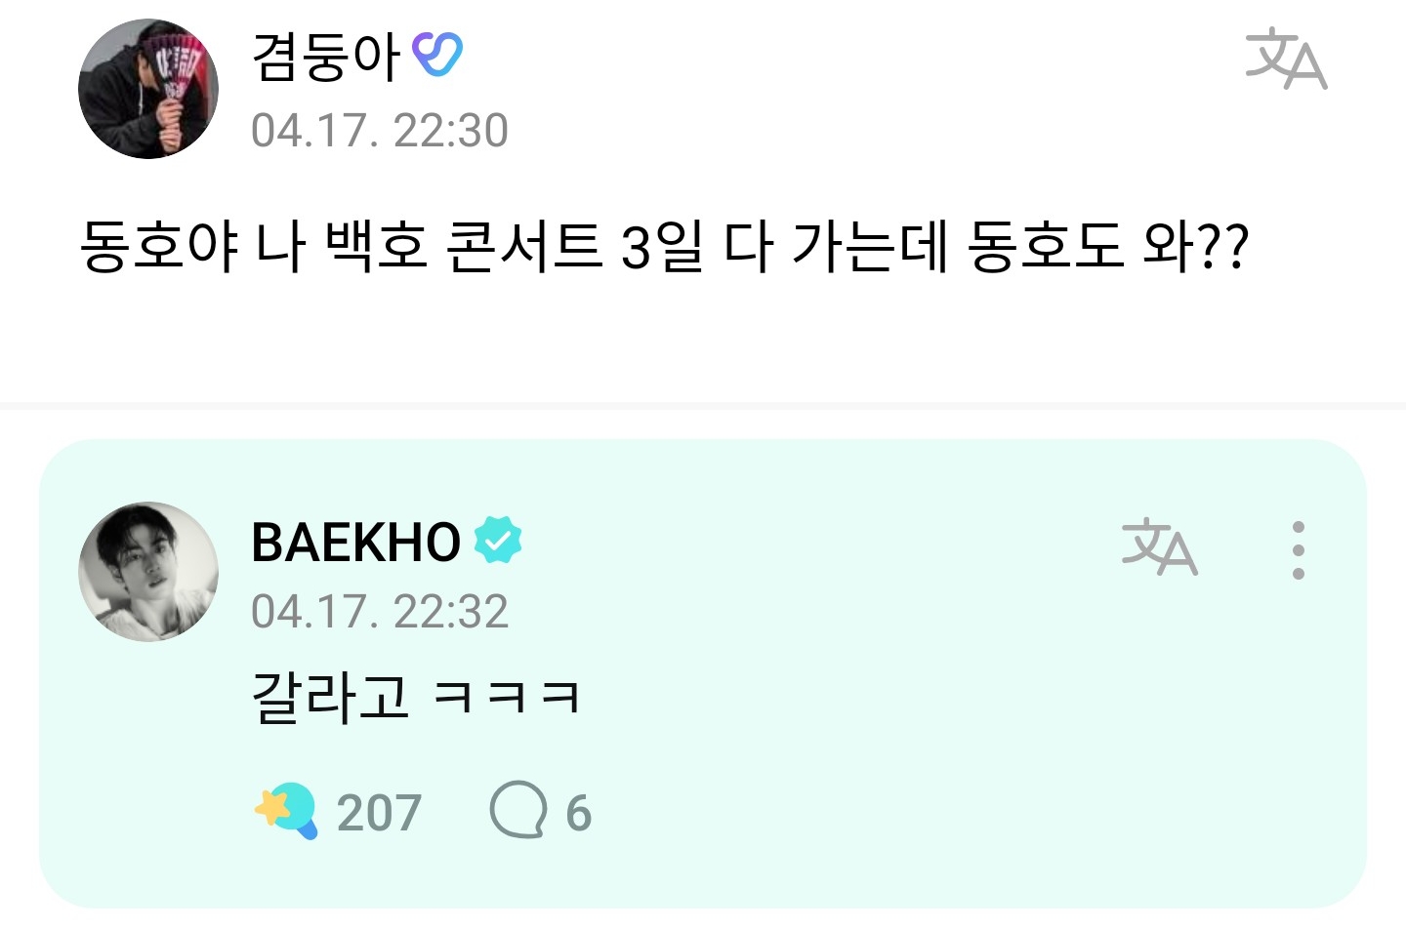Translate BAEKHO's reply
This screenshot has width=1406, height=929.
click(x=1159, y=546)
